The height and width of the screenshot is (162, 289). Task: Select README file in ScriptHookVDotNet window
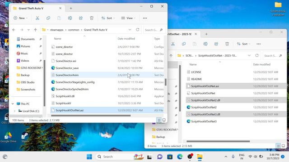196,79
